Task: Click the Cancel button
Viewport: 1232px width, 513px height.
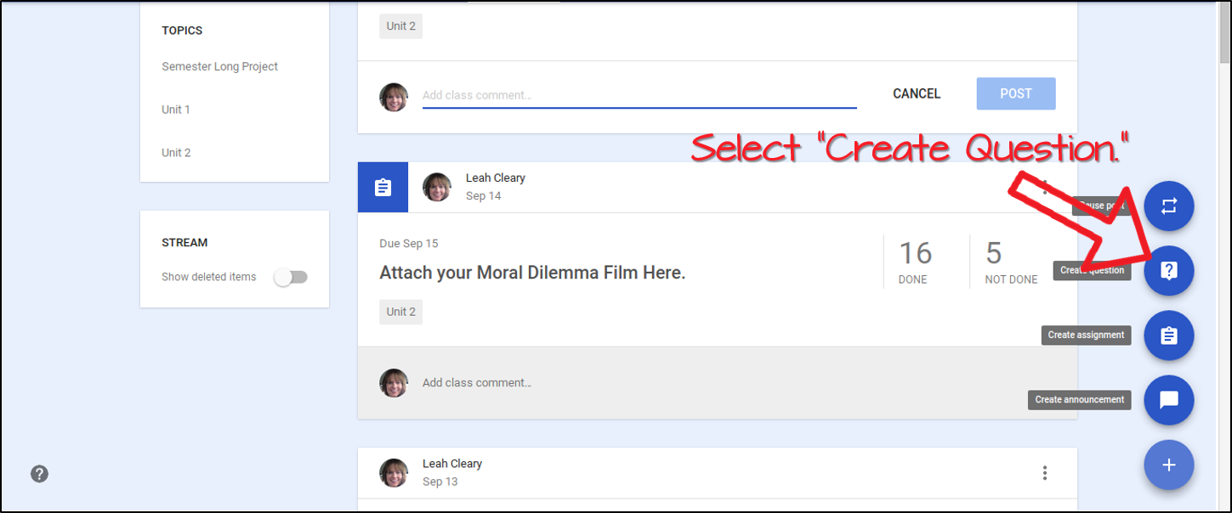Action: click(917, 93)
